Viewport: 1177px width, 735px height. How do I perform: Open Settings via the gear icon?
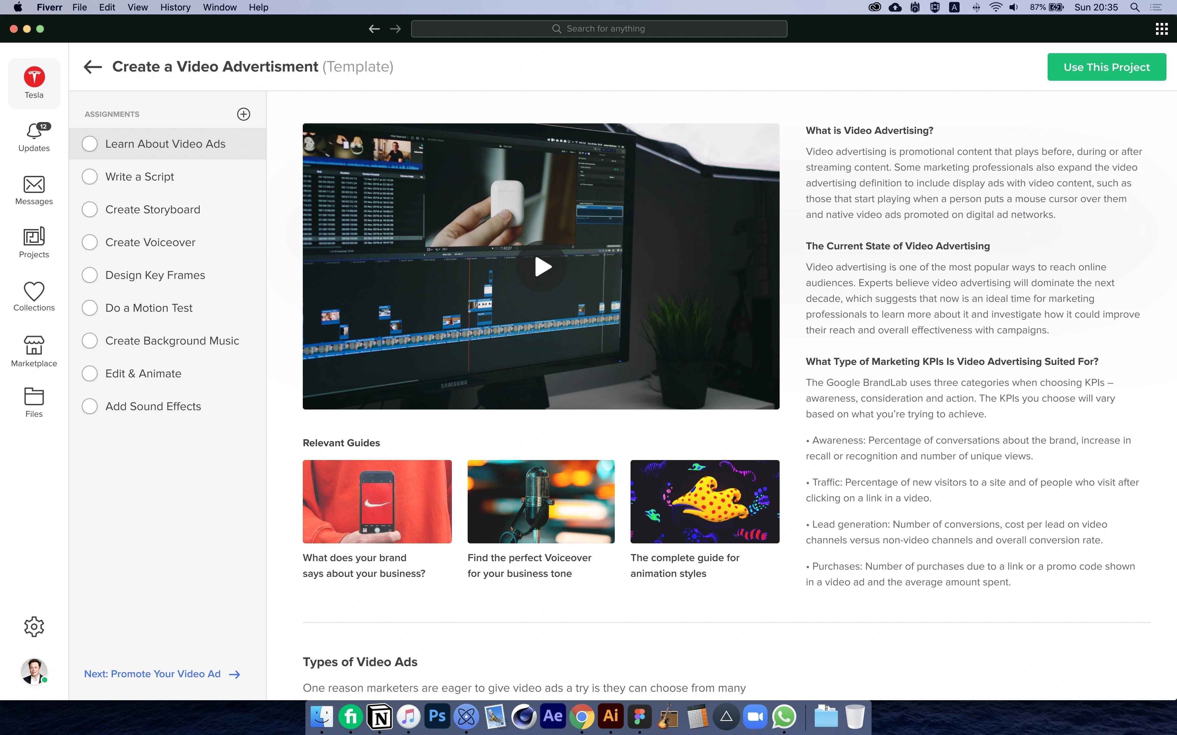pyautogui.click(x=33, y=626)
